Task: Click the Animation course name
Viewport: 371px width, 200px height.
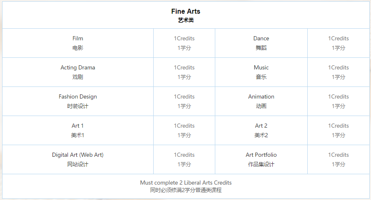Action: (x=261, y=97)
